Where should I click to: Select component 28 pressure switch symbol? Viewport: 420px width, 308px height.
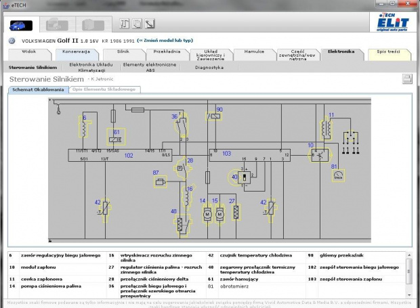[x=182, y=169]
